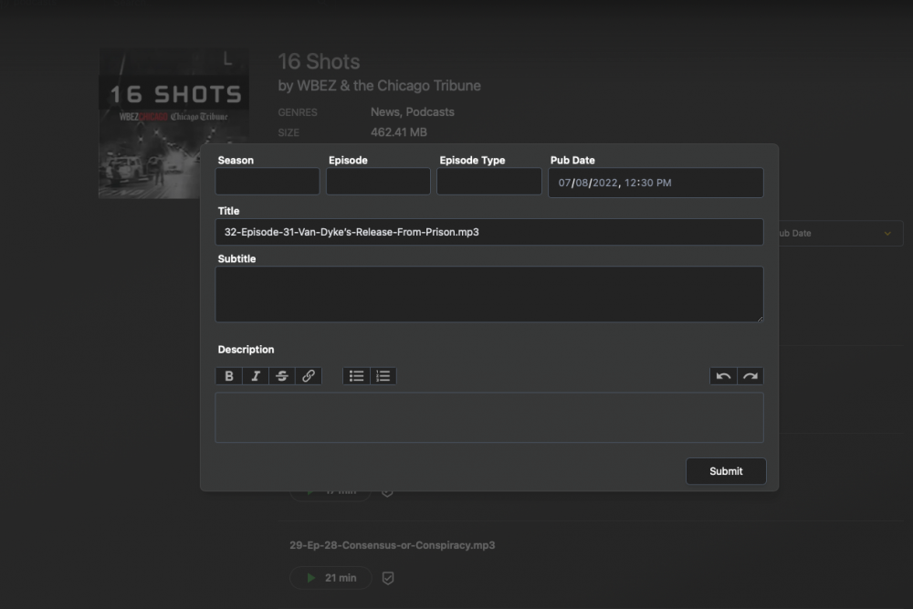913x609 pixels.
Task: Click the News, Podcasts genres value
Action: [x=413, y=111]
